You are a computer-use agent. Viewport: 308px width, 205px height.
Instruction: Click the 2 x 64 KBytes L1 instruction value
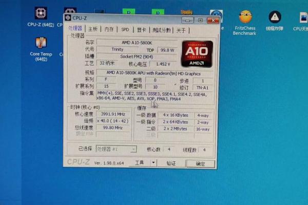coord(176,122)
